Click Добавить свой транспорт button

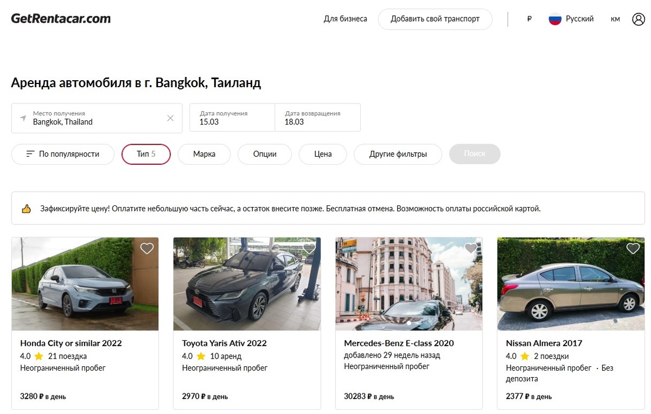pos(435,19)
